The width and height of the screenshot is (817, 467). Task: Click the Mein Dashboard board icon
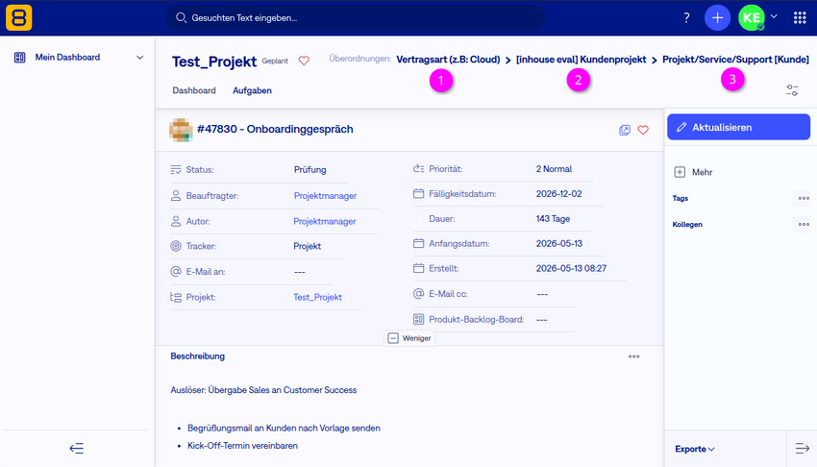[x=20, y=58]
